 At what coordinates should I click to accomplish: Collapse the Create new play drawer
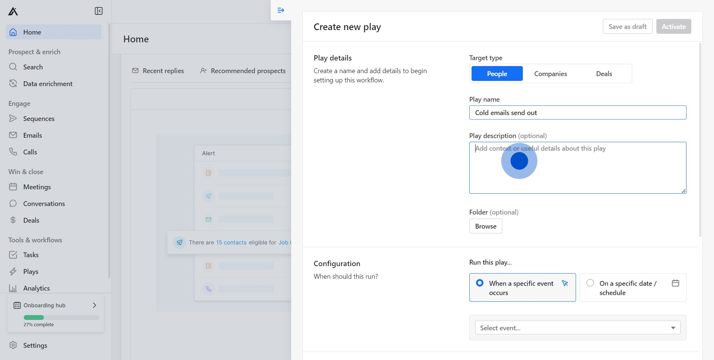[x=281, y=10]
